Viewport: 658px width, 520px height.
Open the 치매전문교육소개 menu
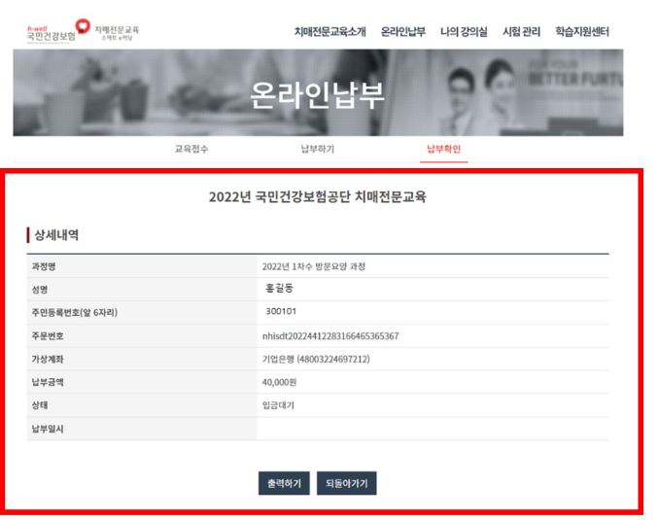pos(329,31)
